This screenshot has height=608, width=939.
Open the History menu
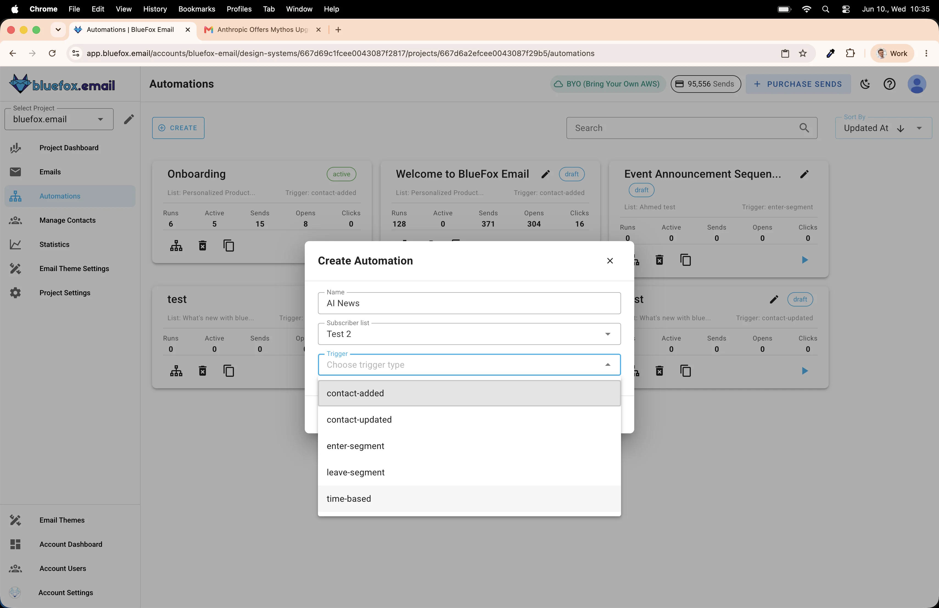point(155,9)
